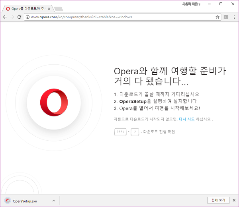
Task: Close the Opera download tab
Action: point(49,9)
